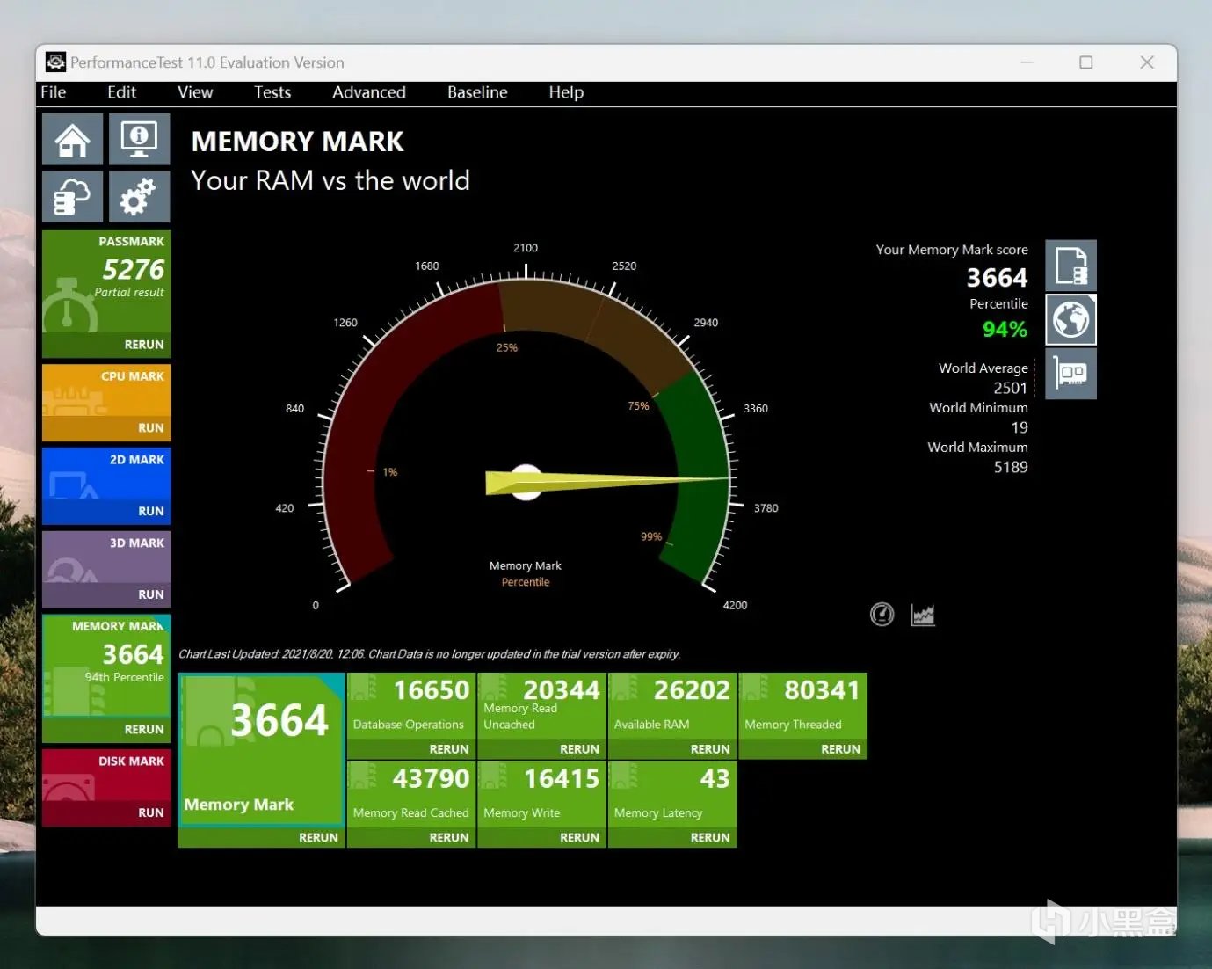Click the World Average value 2501
1212x969 pixels.
coord(1011,388)
